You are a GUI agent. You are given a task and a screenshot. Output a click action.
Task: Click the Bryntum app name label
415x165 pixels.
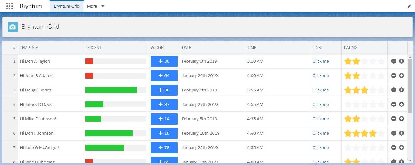coord(31,6)
